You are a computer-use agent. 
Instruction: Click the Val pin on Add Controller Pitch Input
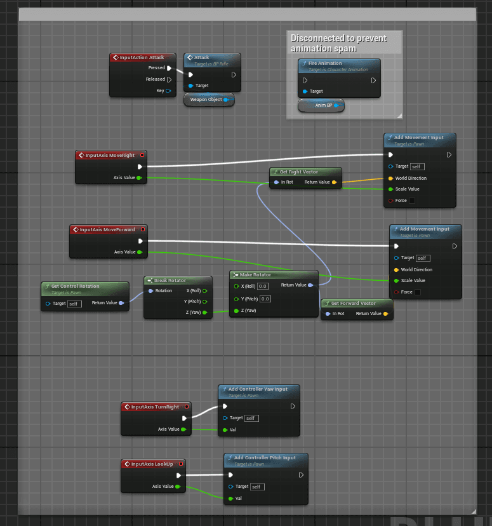[231, 499]
